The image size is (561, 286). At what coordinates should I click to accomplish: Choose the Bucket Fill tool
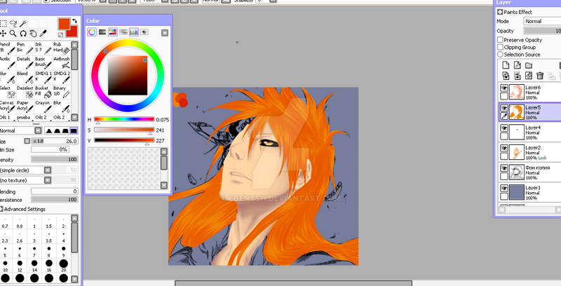point(43,92)
